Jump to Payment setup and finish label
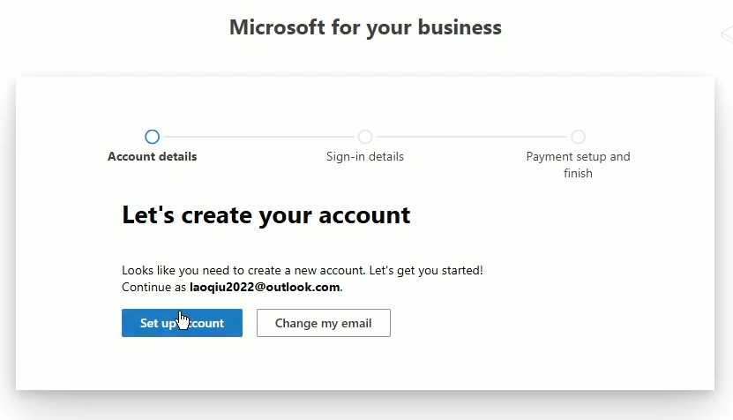This screenshot has height=420, width=733. [578, 157]
